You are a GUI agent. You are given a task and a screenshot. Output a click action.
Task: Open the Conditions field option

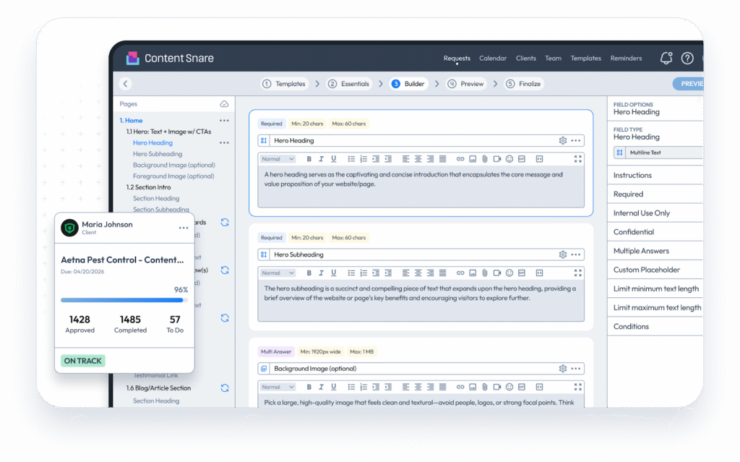[655, 326]
